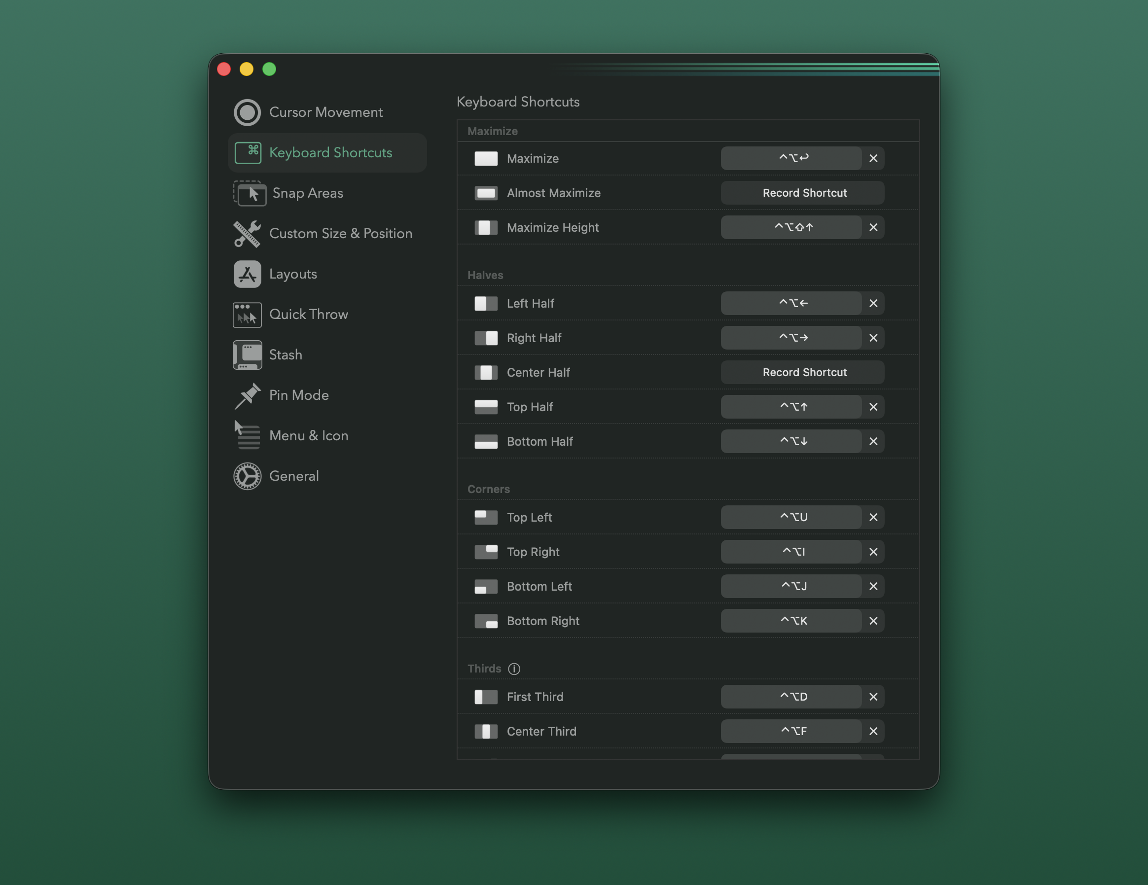
Task: Open the Stash icon
Action: [247, 355]
